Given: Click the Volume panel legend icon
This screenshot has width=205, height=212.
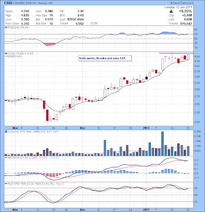Looking at the screenshot, I should click(6, 131).
